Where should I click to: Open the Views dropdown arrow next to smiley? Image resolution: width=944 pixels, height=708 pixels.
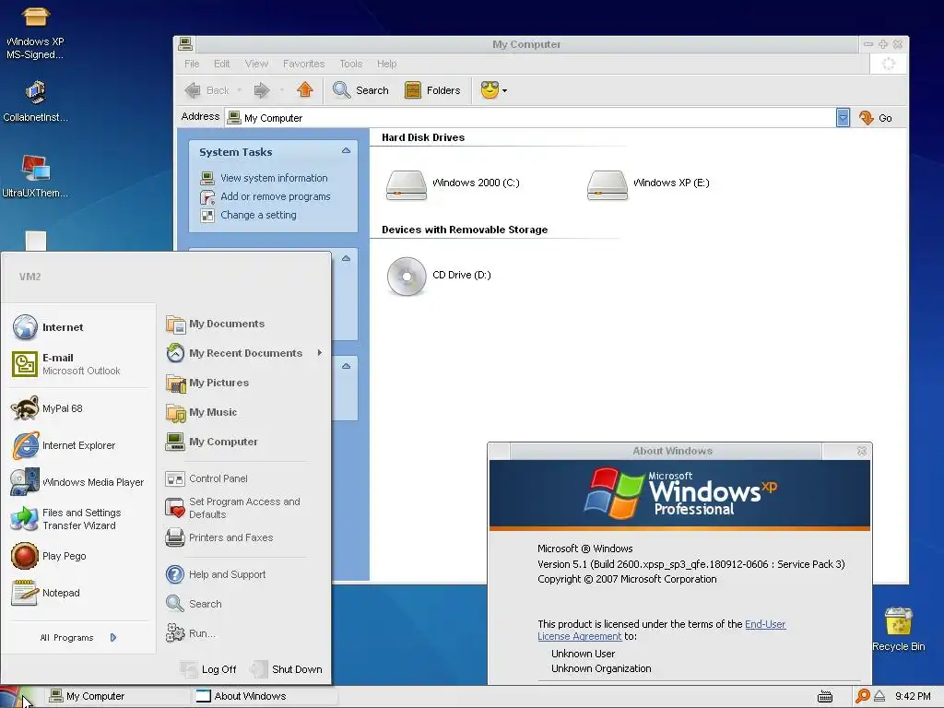[504, 91]
